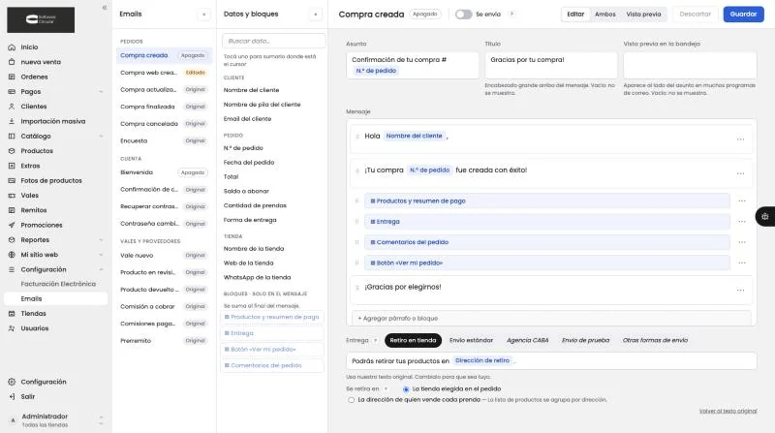Viewport: 775px width, 433px height.
Task: Open options for Botón Ver mi pedido block
Action: (742, 263)
